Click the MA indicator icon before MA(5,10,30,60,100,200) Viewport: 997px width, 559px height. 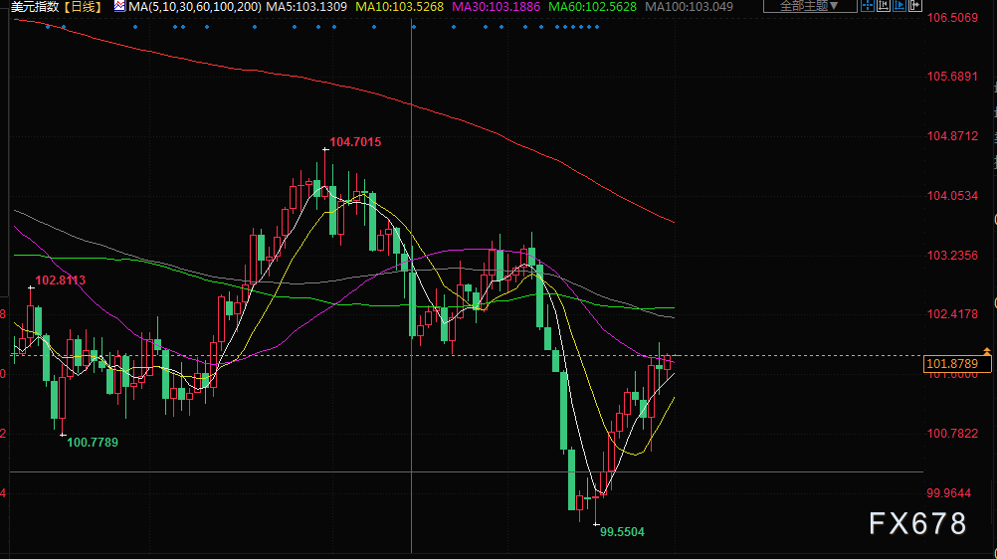pos(118,7)
